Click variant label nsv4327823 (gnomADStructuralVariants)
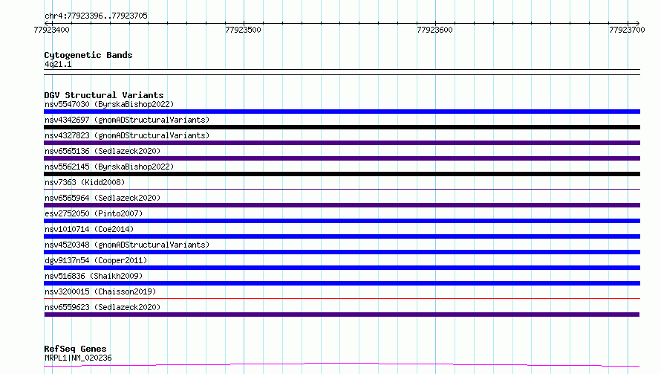Image resolution: width=661 pixels, height=374 pixels. click(127, 135)
